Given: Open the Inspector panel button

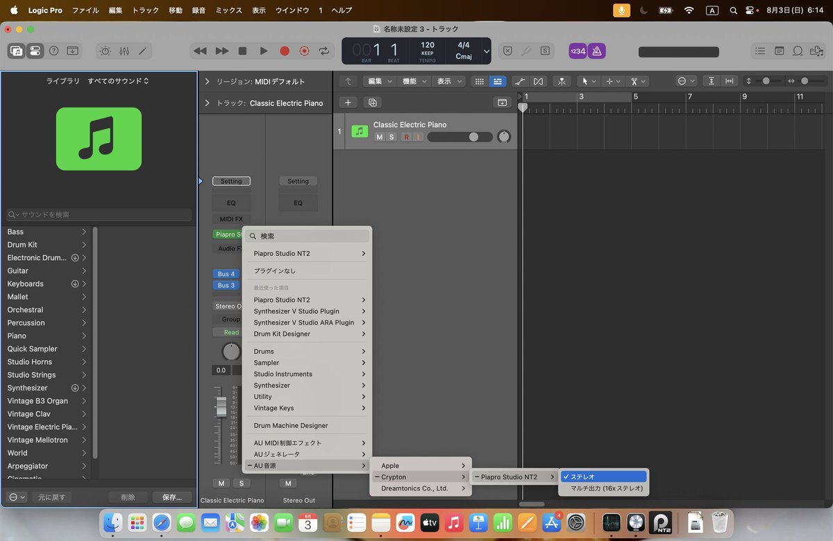Looking at the screenshot, I should coord(35,51).
